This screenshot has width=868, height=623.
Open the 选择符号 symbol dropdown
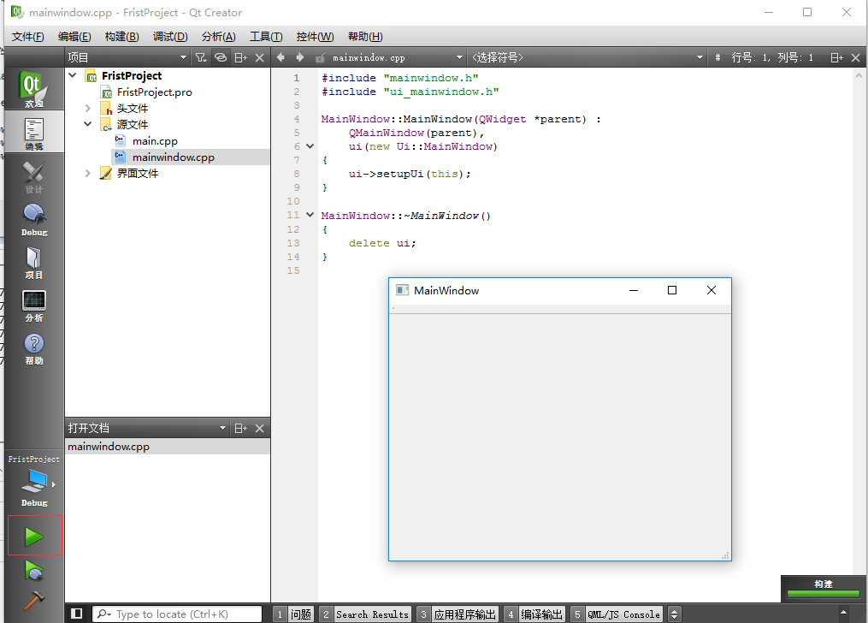700,57
